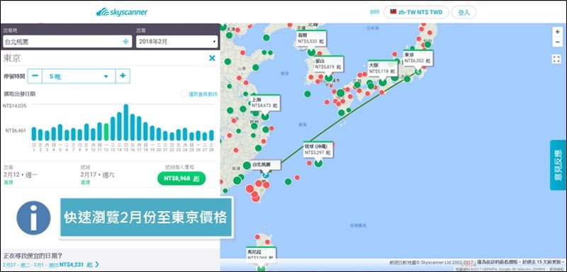Open the 意見反饋 feedback side tab
This screenshot has height=272, width=567.
pyautogui.click(x=558, y=165)
